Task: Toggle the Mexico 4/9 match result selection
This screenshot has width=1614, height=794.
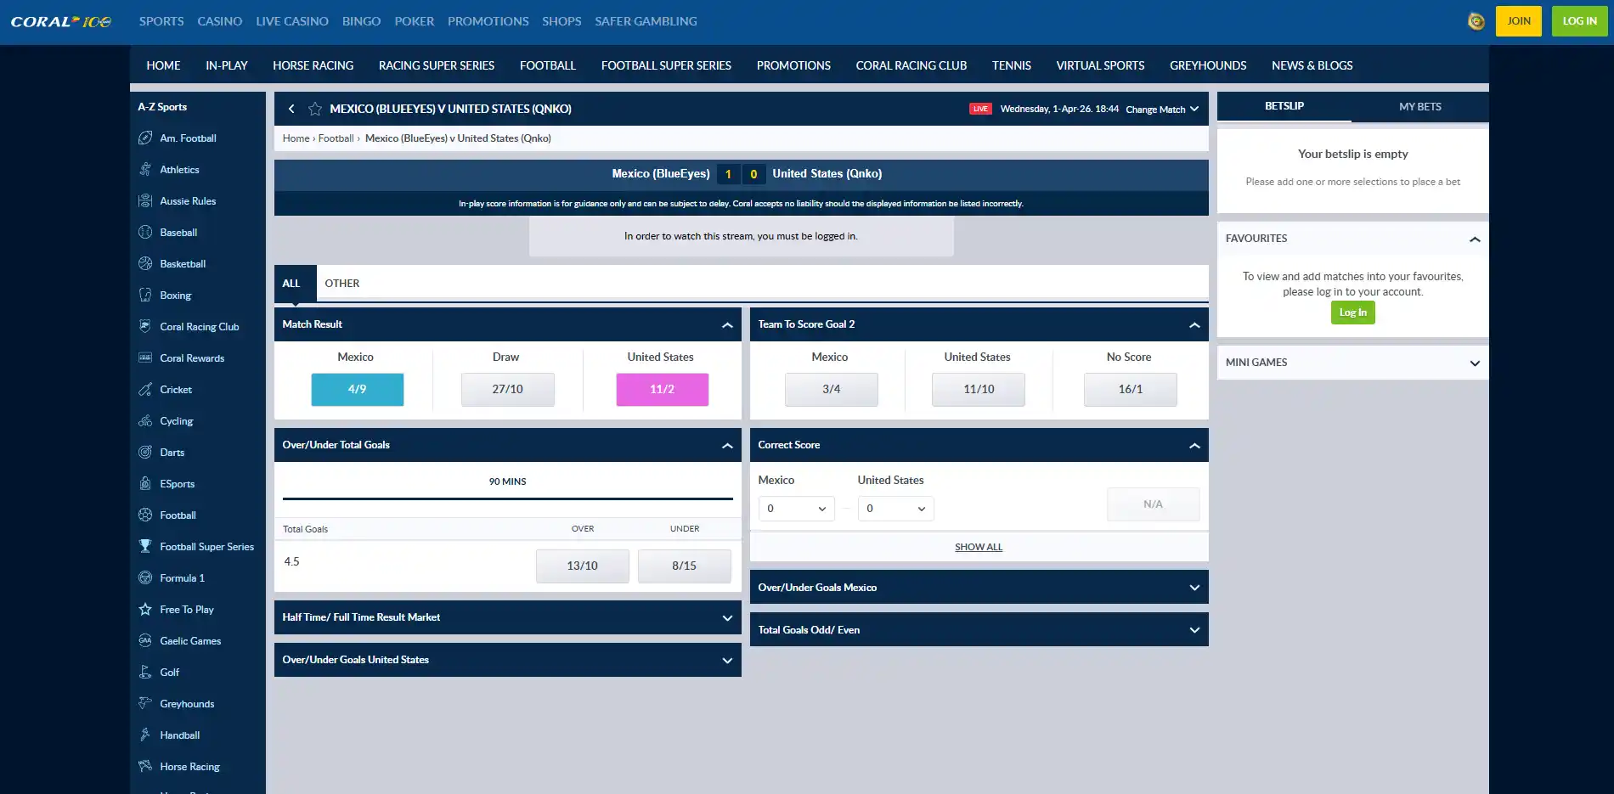Action: pyautogui.click(x=358, y=389)
